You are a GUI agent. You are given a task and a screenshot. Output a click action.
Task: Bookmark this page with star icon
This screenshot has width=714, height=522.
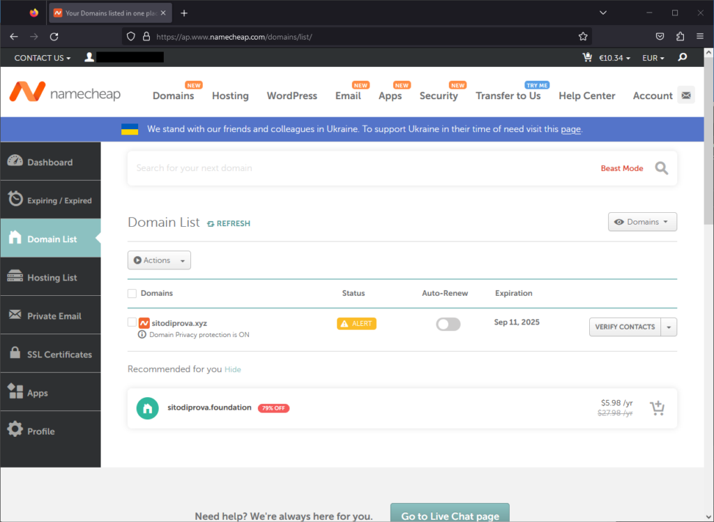pos(583,36)
